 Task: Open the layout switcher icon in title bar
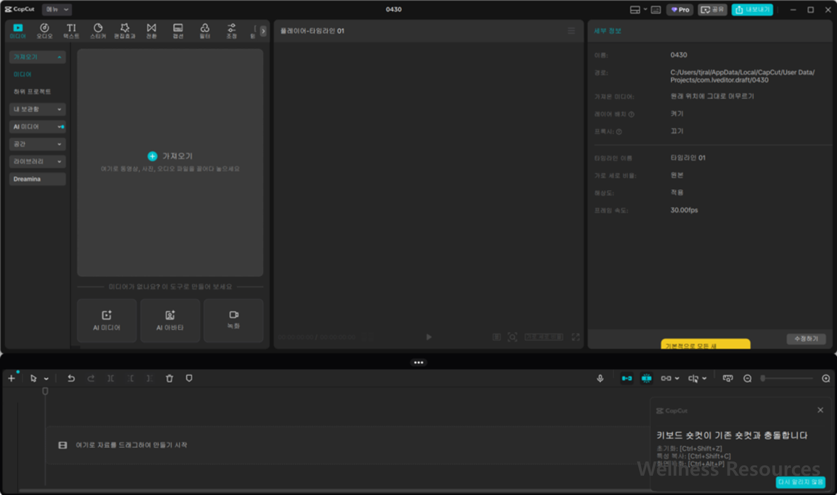(x=635, y=10)
